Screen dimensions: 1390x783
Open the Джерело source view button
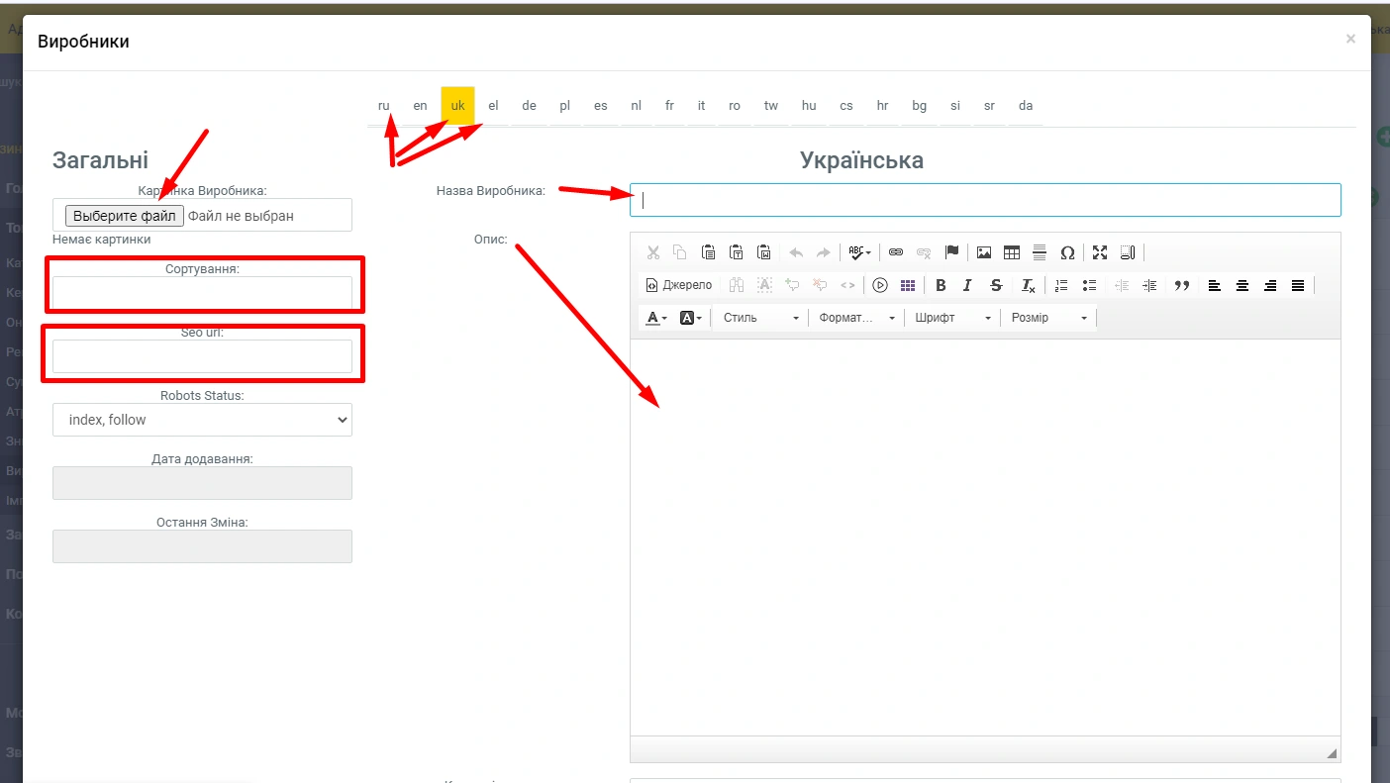tap(679, 285)
